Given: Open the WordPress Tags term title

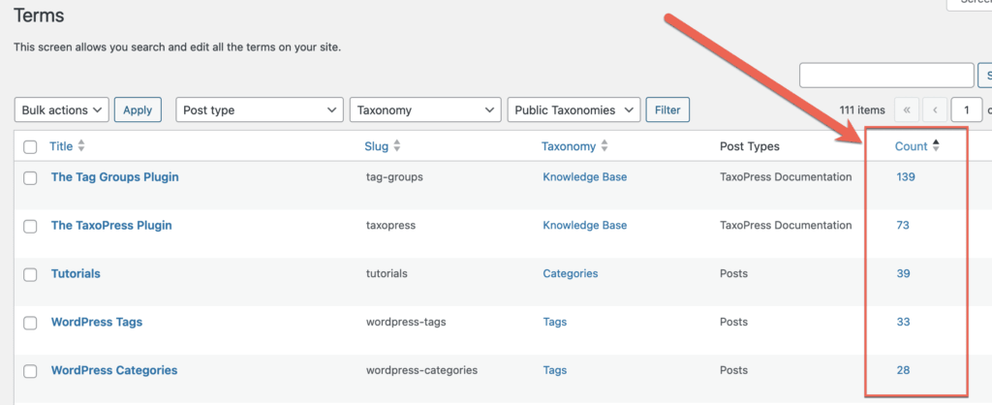Looking at the screenshot, I should (x=97, y=322).
